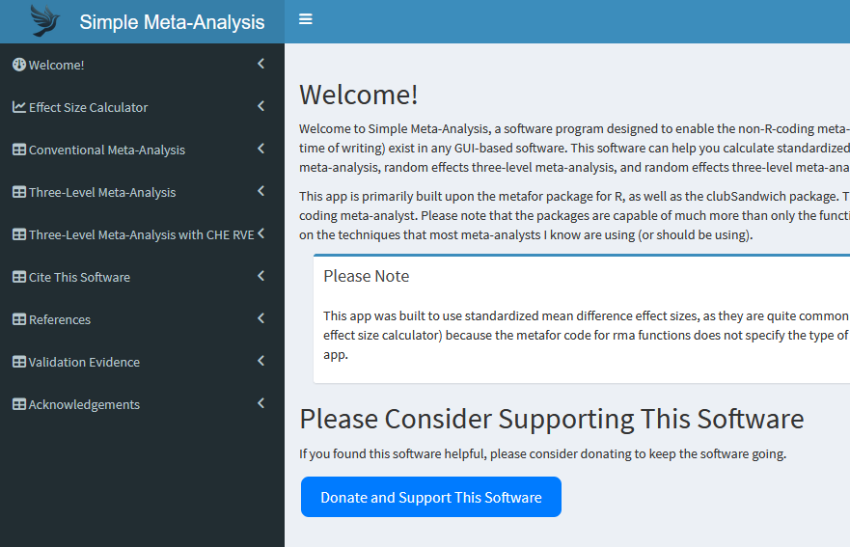
Task: Click the bird logo in the header
Action: [x=44, y=20]
